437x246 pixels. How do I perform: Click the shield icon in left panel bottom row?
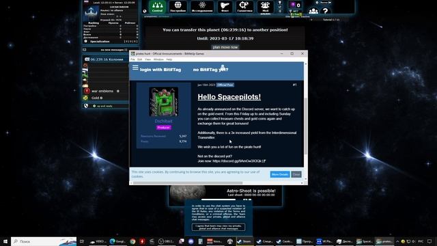pos(86,106)
